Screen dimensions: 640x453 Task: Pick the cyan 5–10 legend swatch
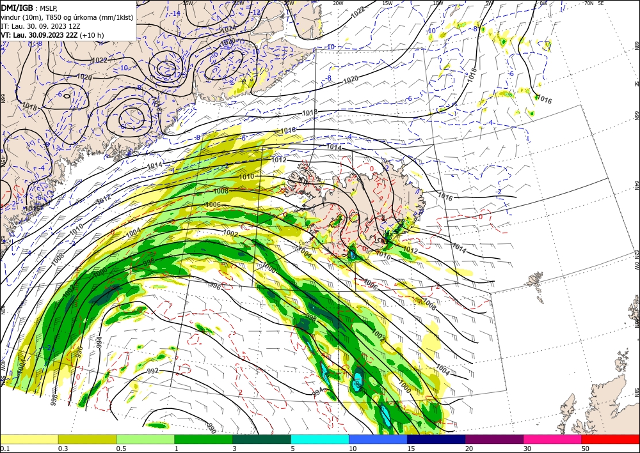320,439
